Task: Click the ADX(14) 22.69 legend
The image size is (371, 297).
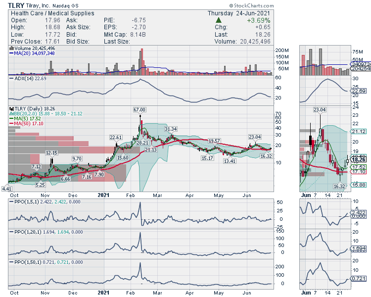Action: tap(28, 78)
